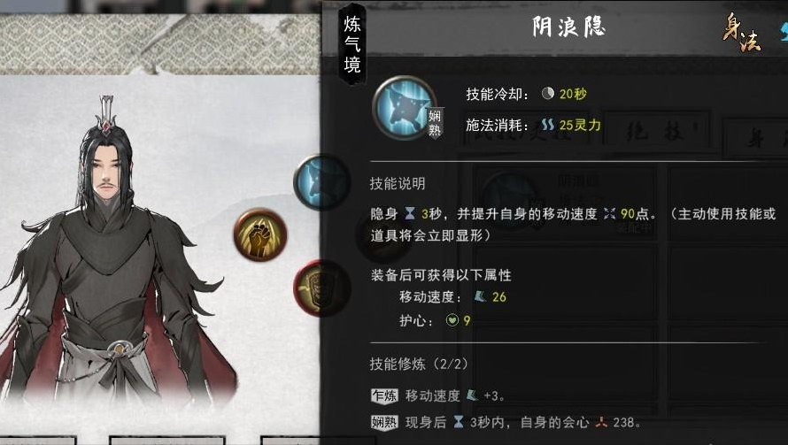Select the blue movement skill slot beside portrait
788x445 pixels.
point(321,182)
